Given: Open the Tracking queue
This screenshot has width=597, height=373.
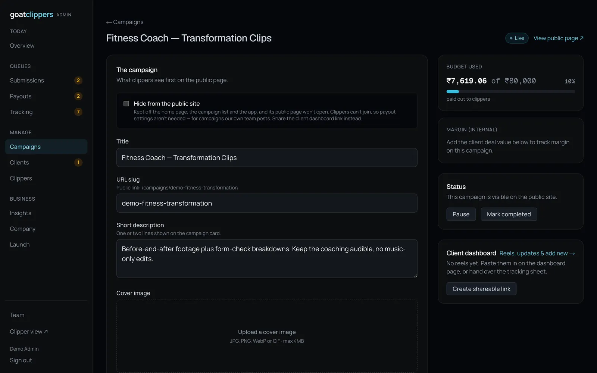Looking at the screenshot, I should (x=46, y=112).
